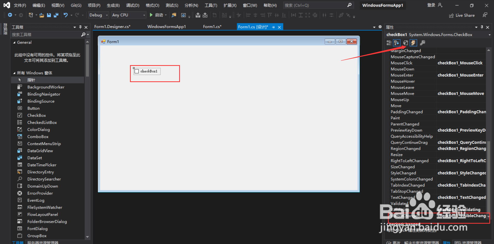This screenshot has height=244, width=494.
Task: Open the 文件(F) menu
Action: [x=20, y=5]
